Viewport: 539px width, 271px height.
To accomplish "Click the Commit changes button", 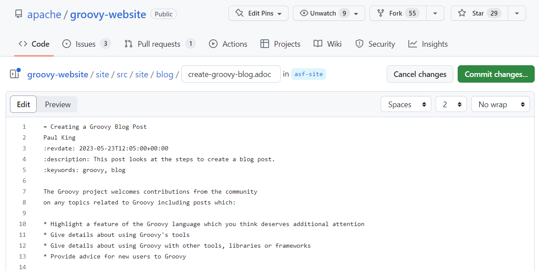I will [496, 74].
